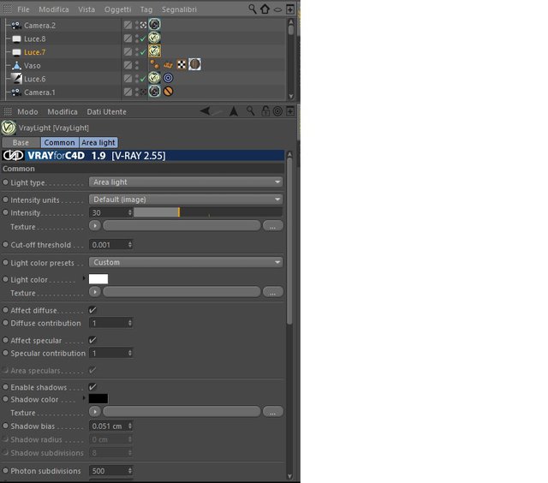Click the search magnifier in Object Manager

pyautogui.click(x=252, y=9)
